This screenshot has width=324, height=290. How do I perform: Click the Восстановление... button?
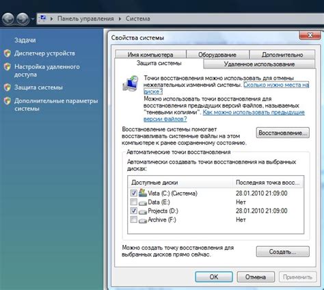click(x=283, y=133)
